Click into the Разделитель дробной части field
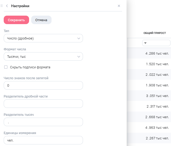This screenshot has height=146, width=171. 43,104
